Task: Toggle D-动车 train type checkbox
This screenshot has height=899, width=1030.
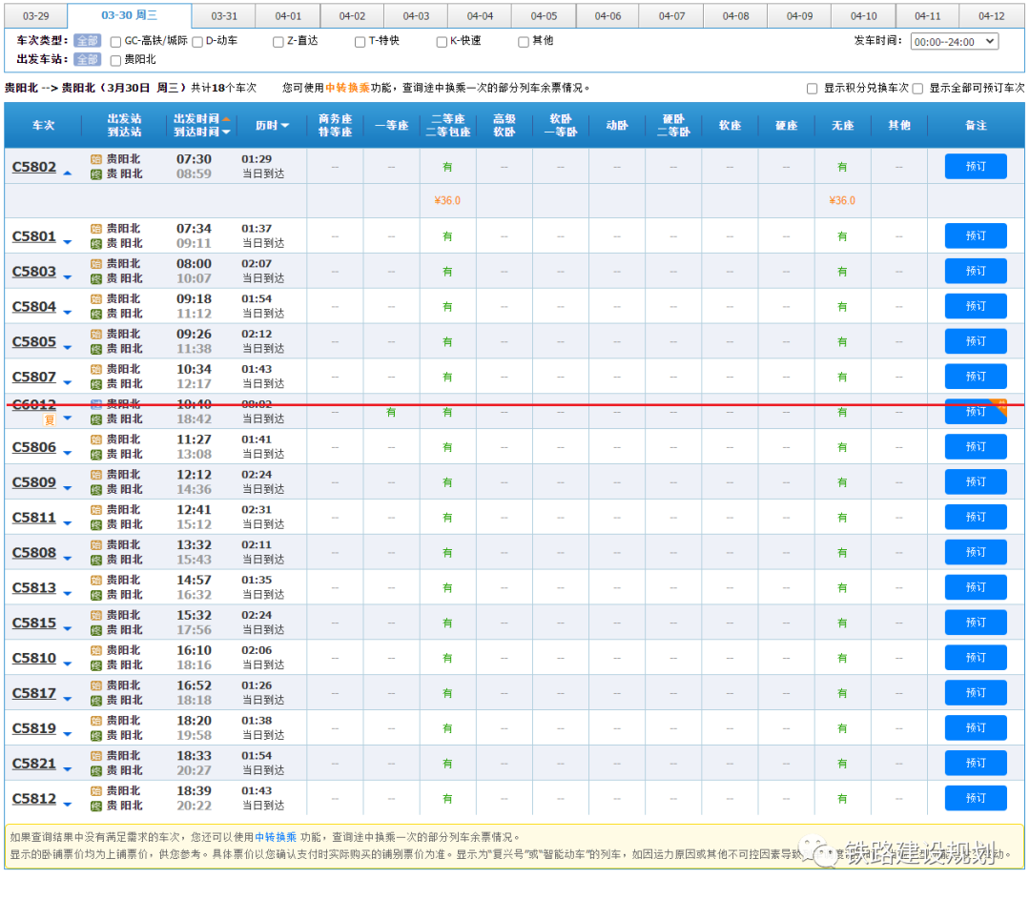Action: [x=197, y=42]
